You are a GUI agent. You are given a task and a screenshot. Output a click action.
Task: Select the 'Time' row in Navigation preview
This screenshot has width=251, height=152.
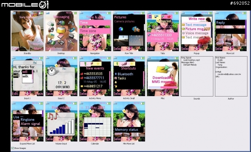[95, 23]
